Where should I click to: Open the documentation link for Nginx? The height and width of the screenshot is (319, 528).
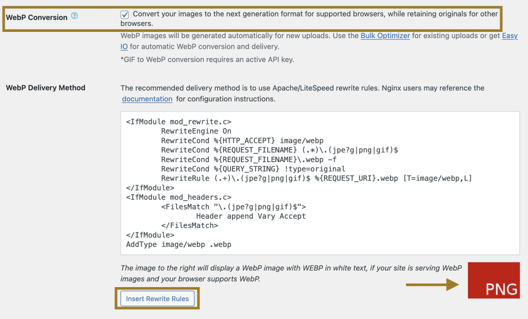[147, 99]
